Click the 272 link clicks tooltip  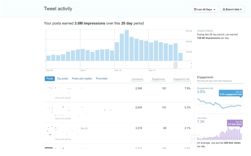click(235, 123)
